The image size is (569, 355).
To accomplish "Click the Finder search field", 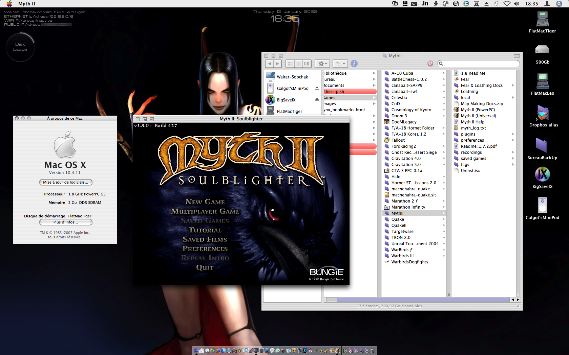I will (x=479, y=64).
